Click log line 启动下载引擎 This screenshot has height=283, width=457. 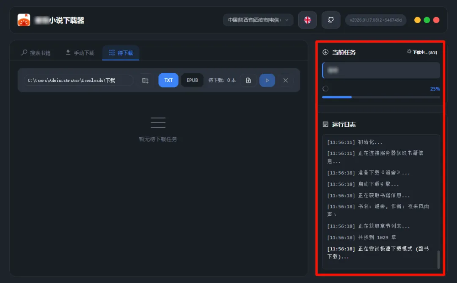point(363,184)
